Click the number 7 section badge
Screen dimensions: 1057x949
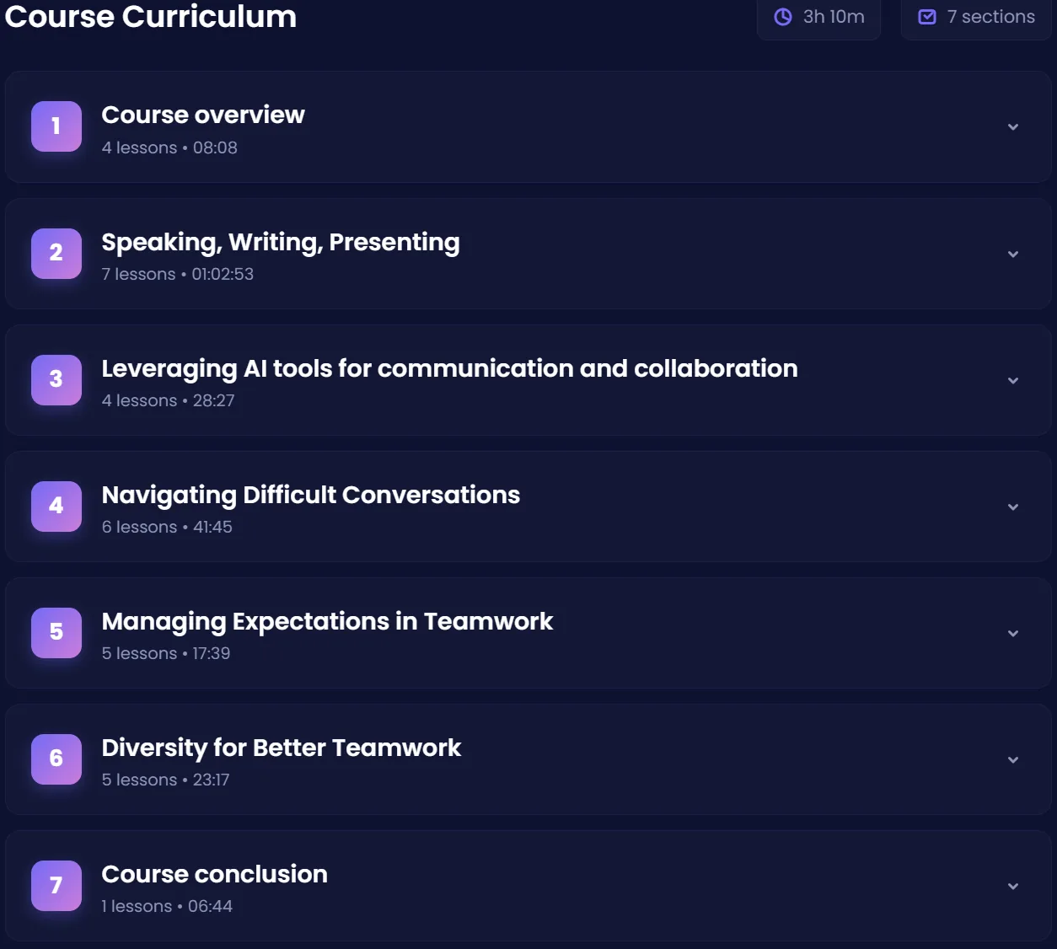pyautogui.click(x=56, y=885)
